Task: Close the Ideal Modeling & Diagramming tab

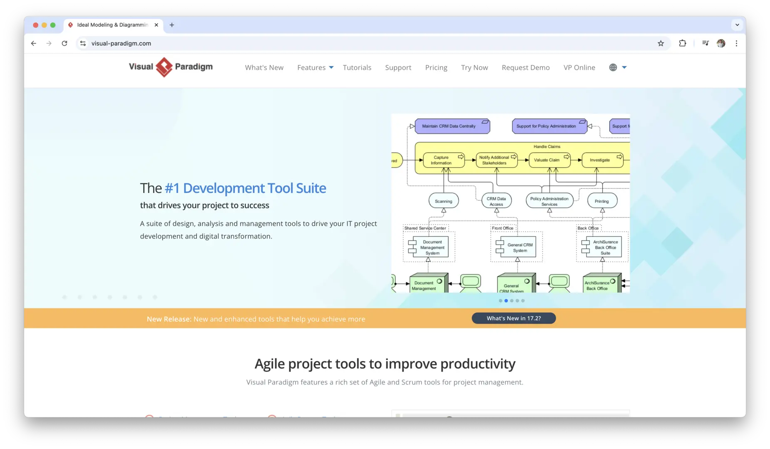Action: [156, 25]
